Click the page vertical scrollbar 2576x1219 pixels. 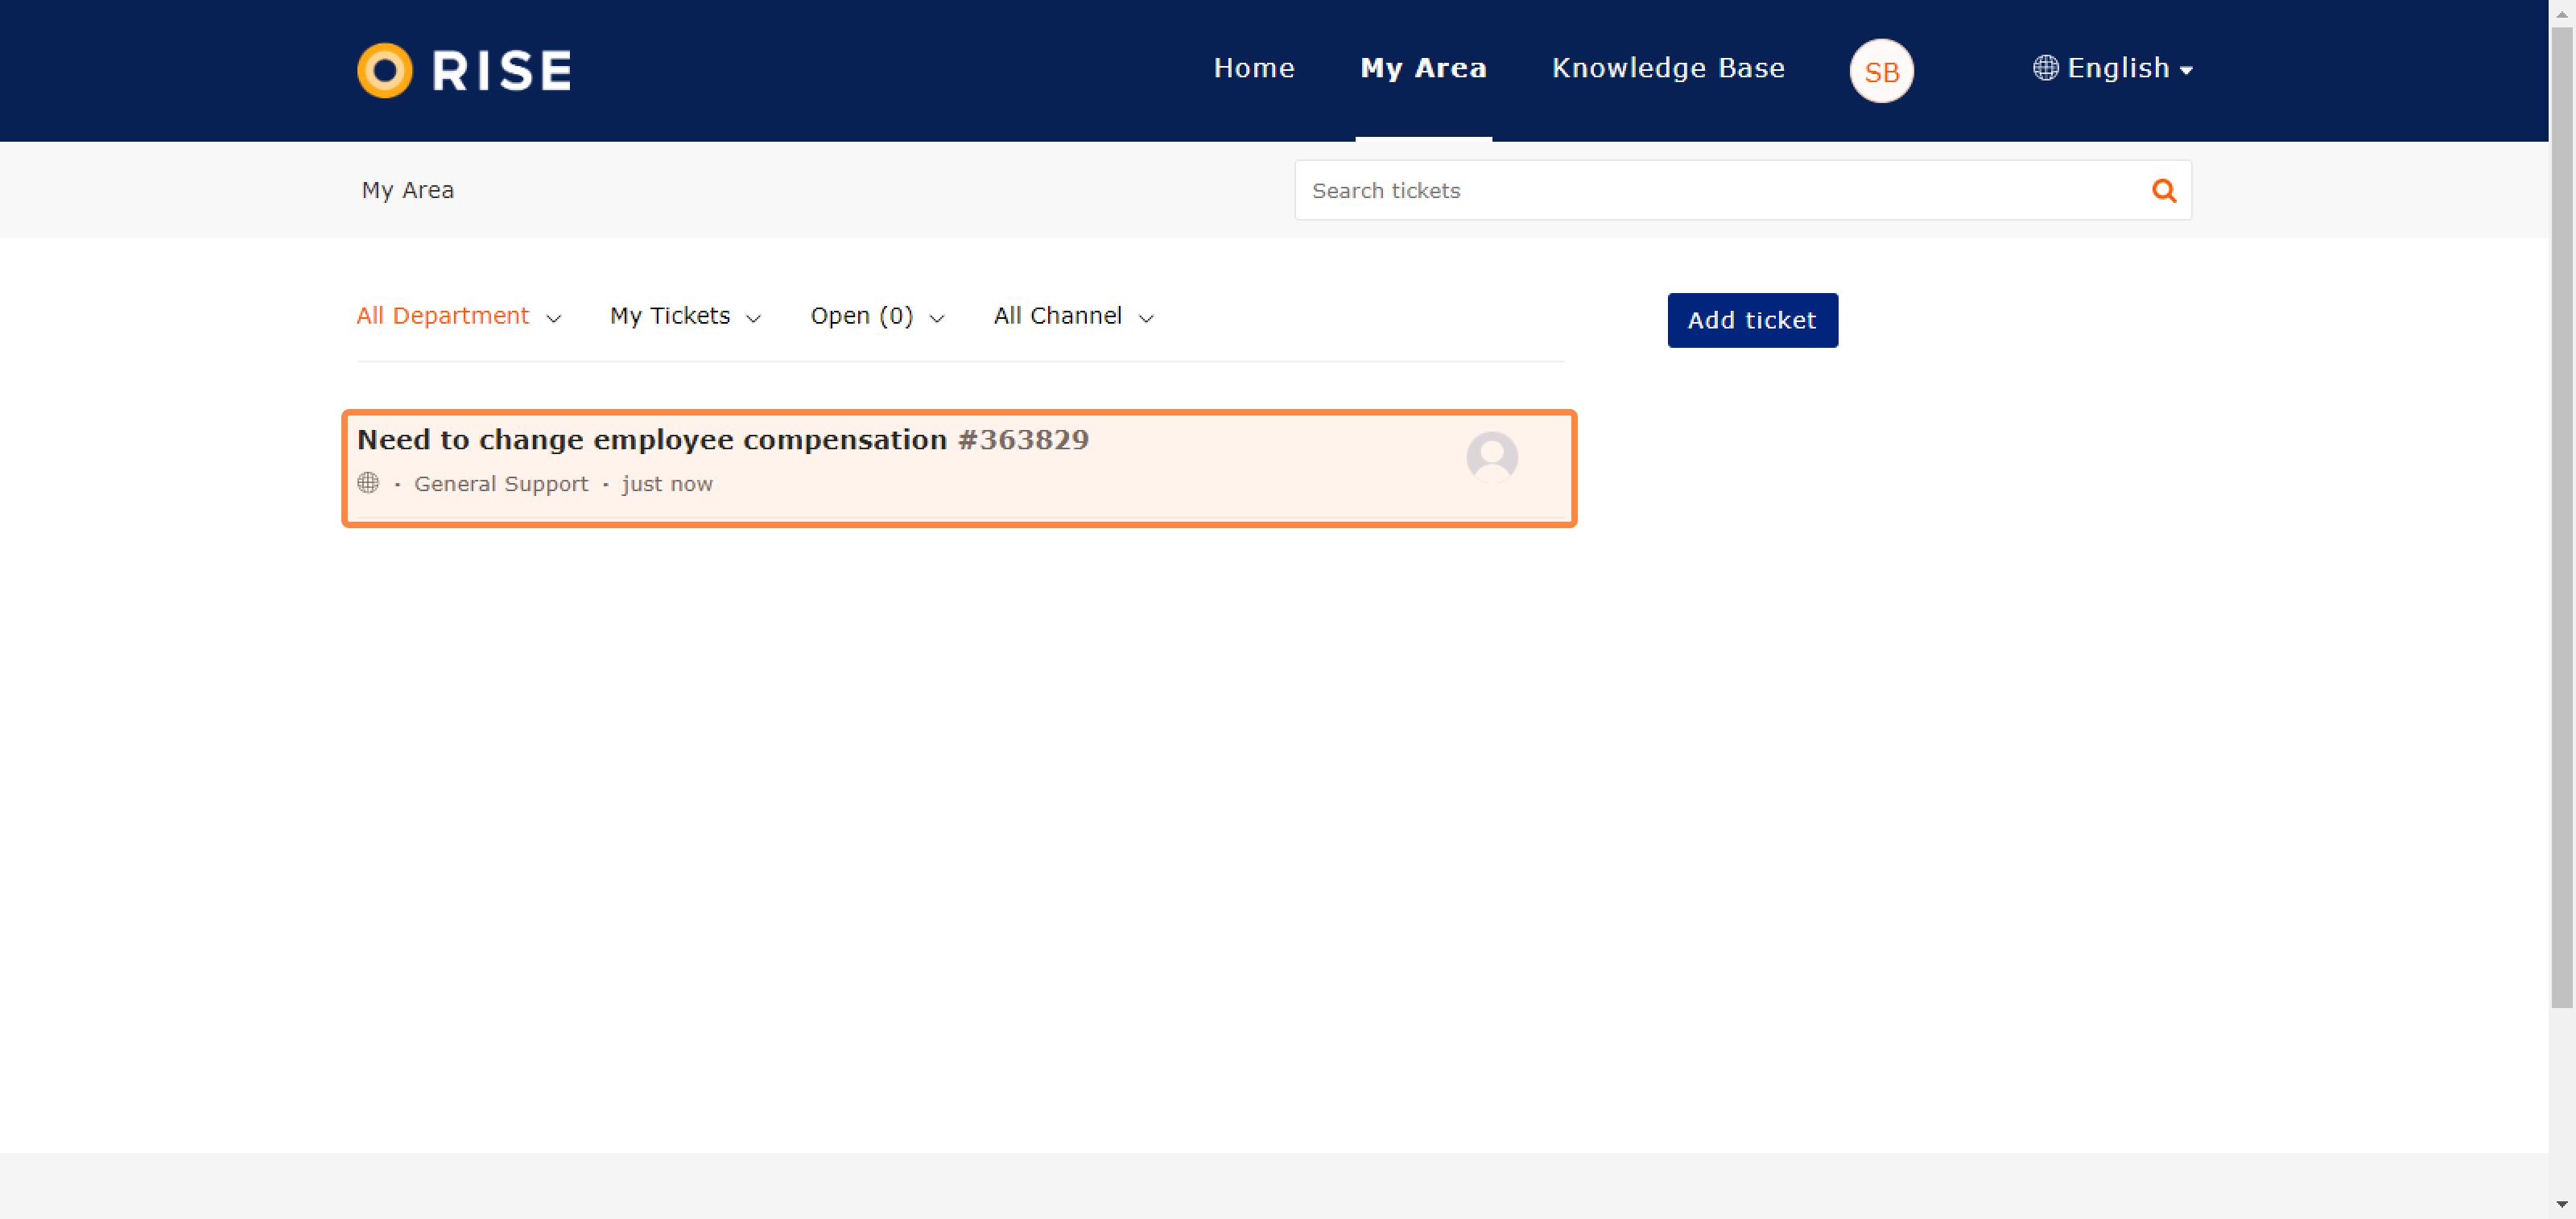2561,515
